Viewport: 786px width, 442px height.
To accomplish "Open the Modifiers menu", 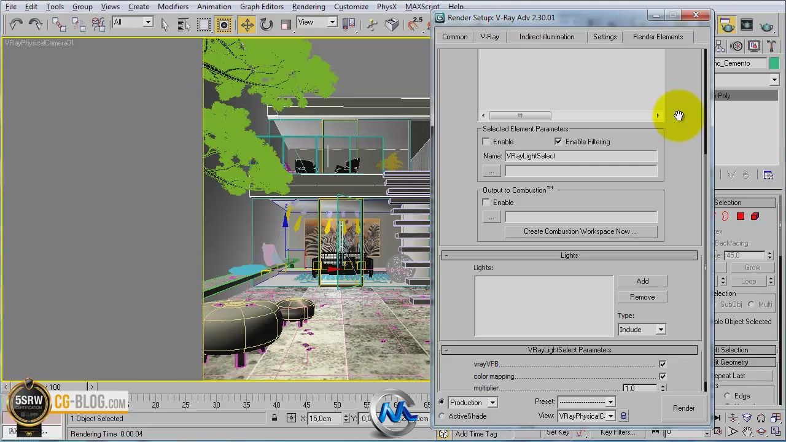I will (x=173, y=7).
